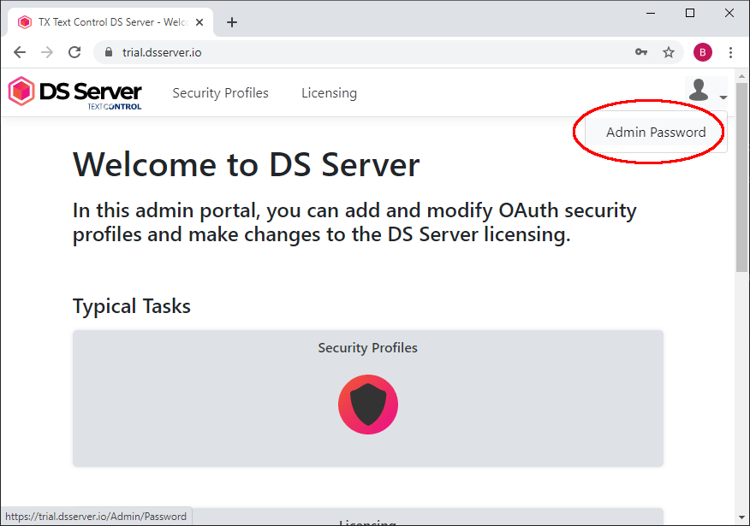Click the key icon in the address bar
750x526 pixels.
(x=641, y=52)
